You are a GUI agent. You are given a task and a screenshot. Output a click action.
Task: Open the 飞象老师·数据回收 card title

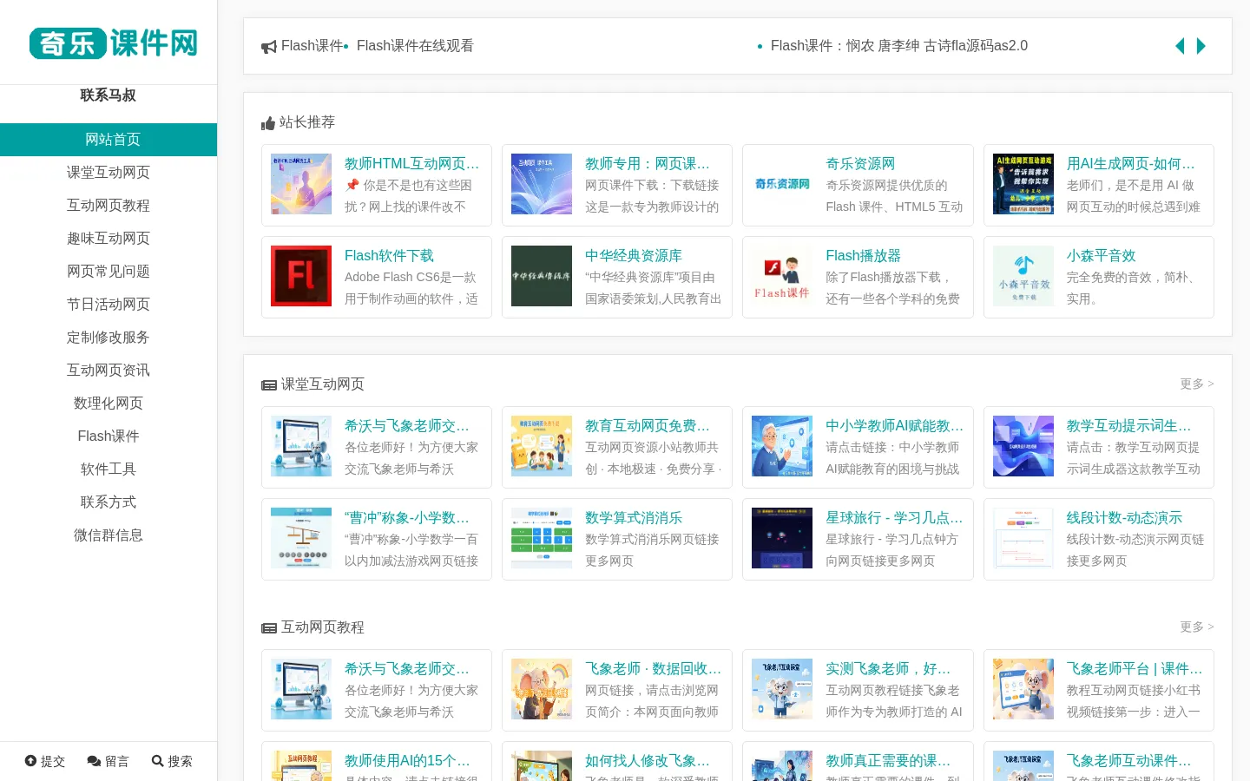pyautogui.click(x=653, y=669)
